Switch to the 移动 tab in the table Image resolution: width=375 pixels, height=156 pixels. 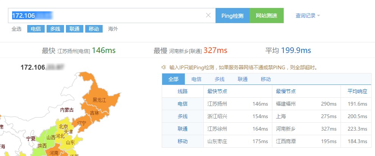(x=266, y=79)
